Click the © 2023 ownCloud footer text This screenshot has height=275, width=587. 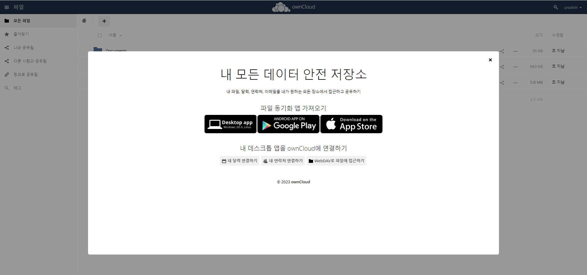(x=293, y=182)
